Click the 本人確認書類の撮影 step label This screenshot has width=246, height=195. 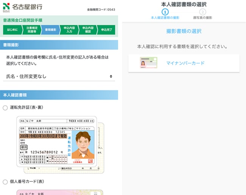[165, 18]
